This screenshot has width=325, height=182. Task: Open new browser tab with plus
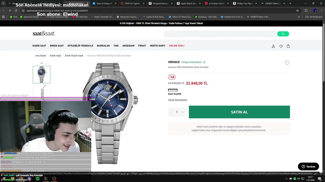tap(290, 3)
